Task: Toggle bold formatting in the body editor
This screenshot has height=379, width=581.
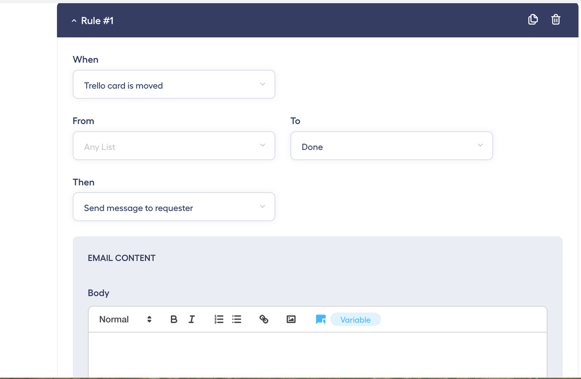Action: pyautogui.click(x=173, y=319)
